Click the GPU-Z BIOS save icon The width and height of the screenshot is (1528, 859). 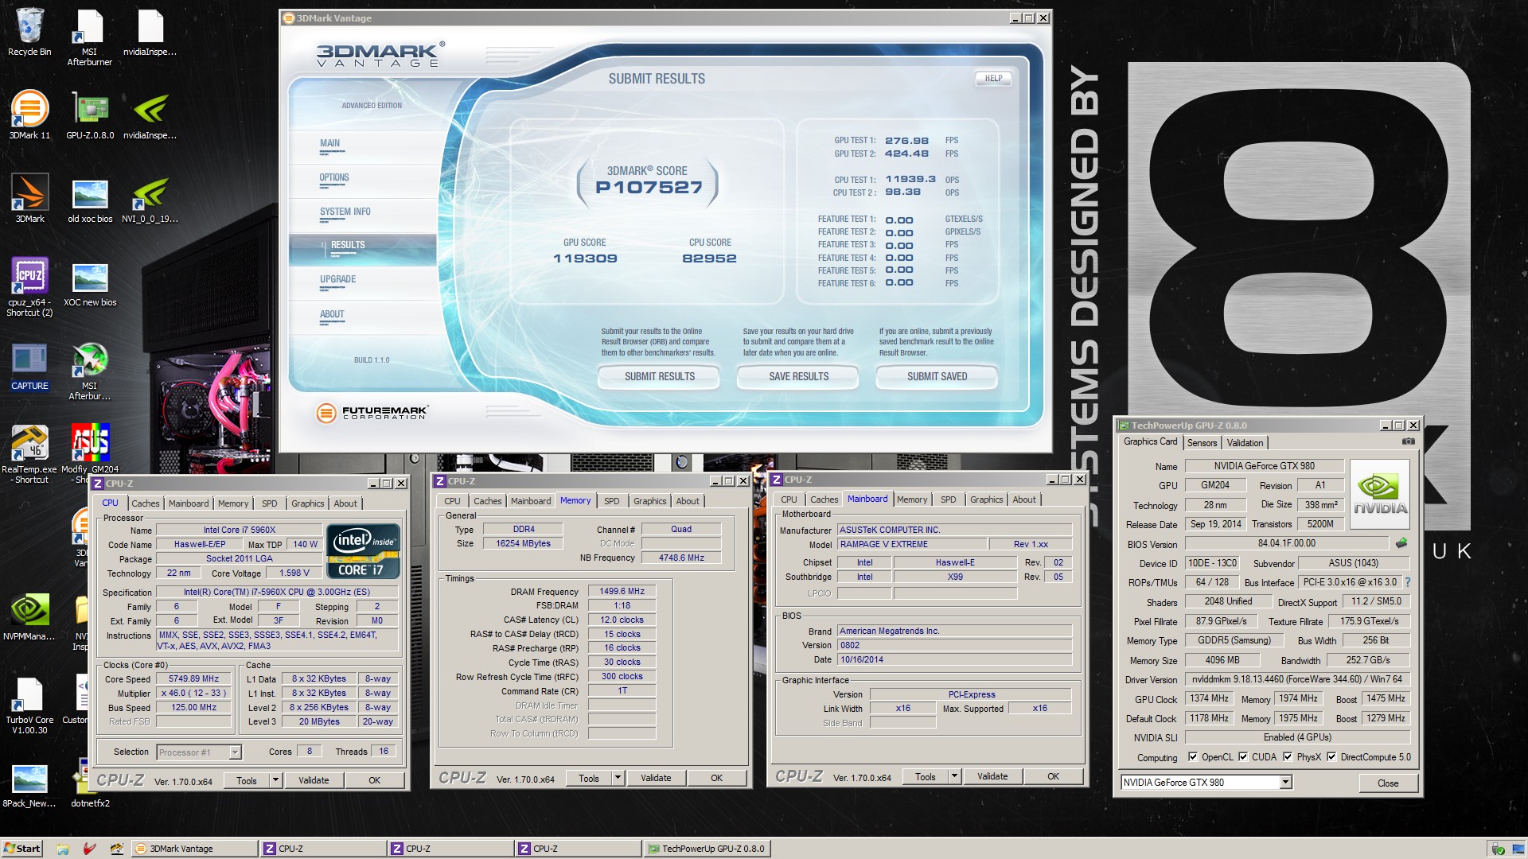[x=1401, y=543]
